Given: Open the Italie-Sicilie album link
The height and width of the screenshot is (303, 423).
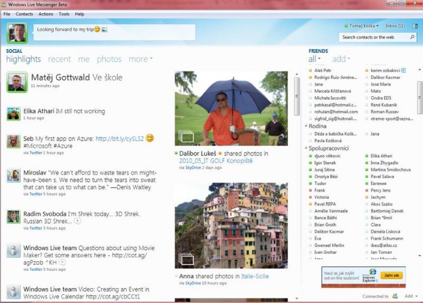Looking at the screenshot, I should pyautogui.click(x=255, y=276).
